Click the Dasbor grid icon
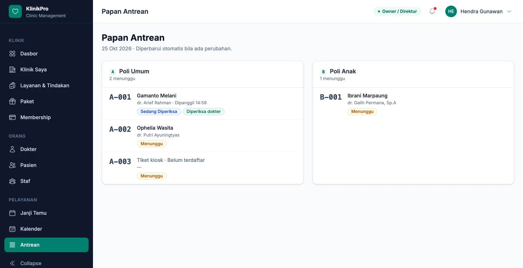This screenshot has height=268, width=523. [x=12, y=54]
